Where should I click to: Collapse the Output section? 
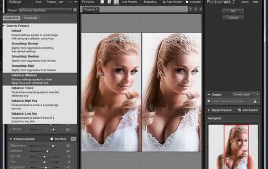tap(209, 94)
